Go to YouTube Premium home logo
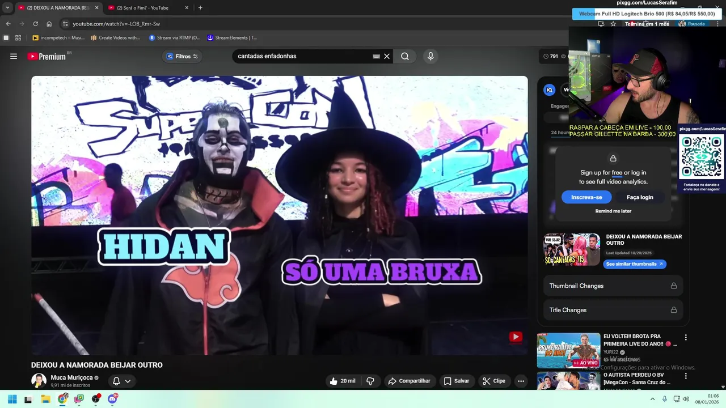Viewport: 726px width, 408px height. (47, 56)
